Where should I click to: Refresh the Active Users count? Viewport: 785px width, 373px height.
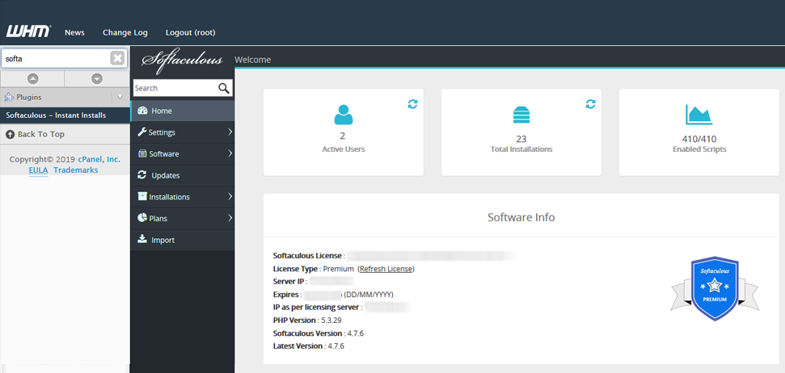click(412, 104)
